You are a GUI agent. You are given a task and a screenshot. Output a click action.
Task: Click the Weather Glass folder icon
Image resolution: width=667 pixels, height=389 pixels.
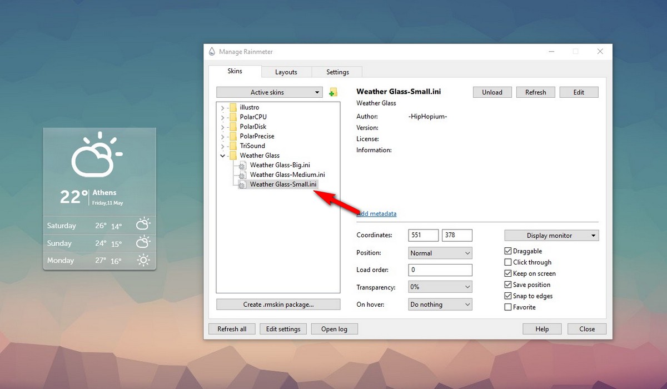click(x=232, y=155)
